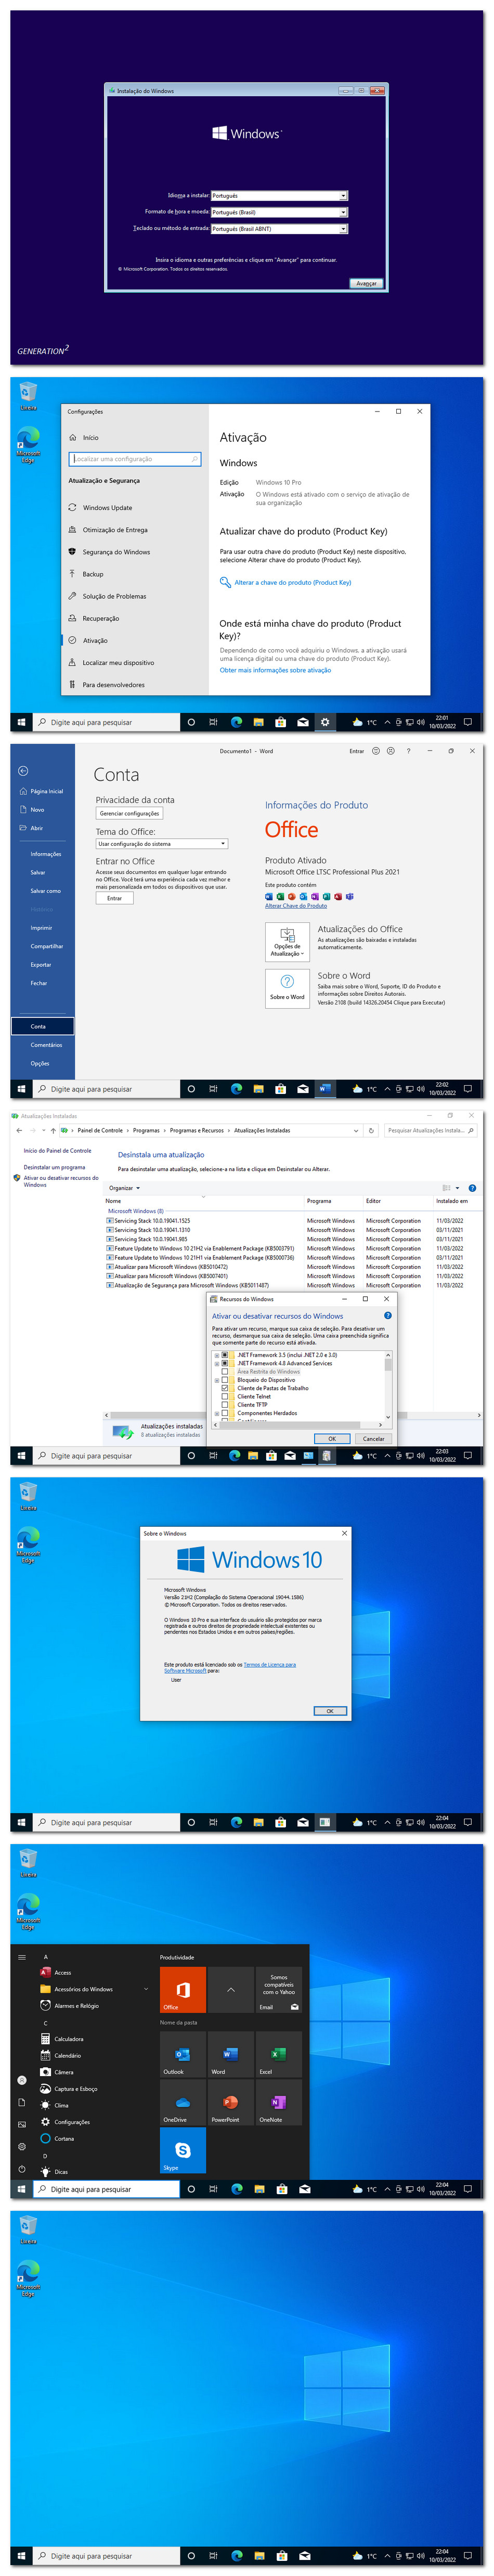Launch the Skype tile
Image resolution: width=494 pixels, height=2576 pixels.
(183, 2150)
